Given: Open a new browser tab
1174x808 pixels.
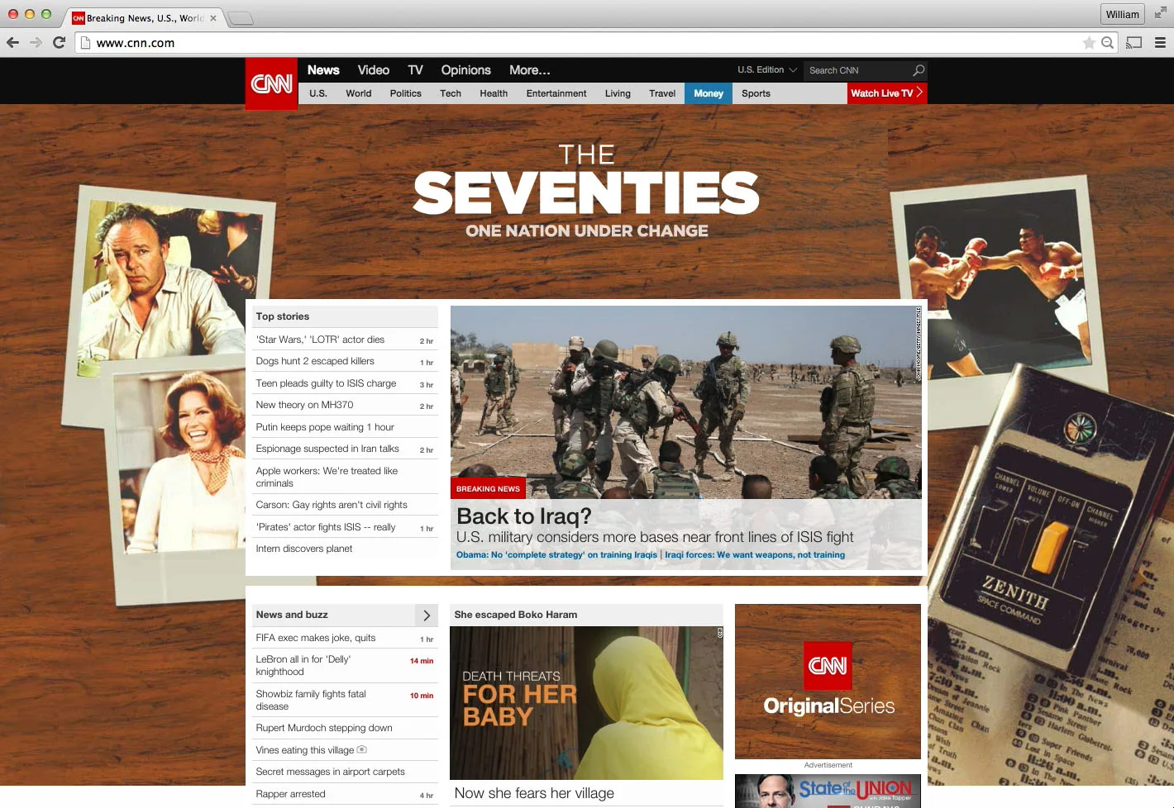Looking at the screenshot, I should click(x=240, y=18).
